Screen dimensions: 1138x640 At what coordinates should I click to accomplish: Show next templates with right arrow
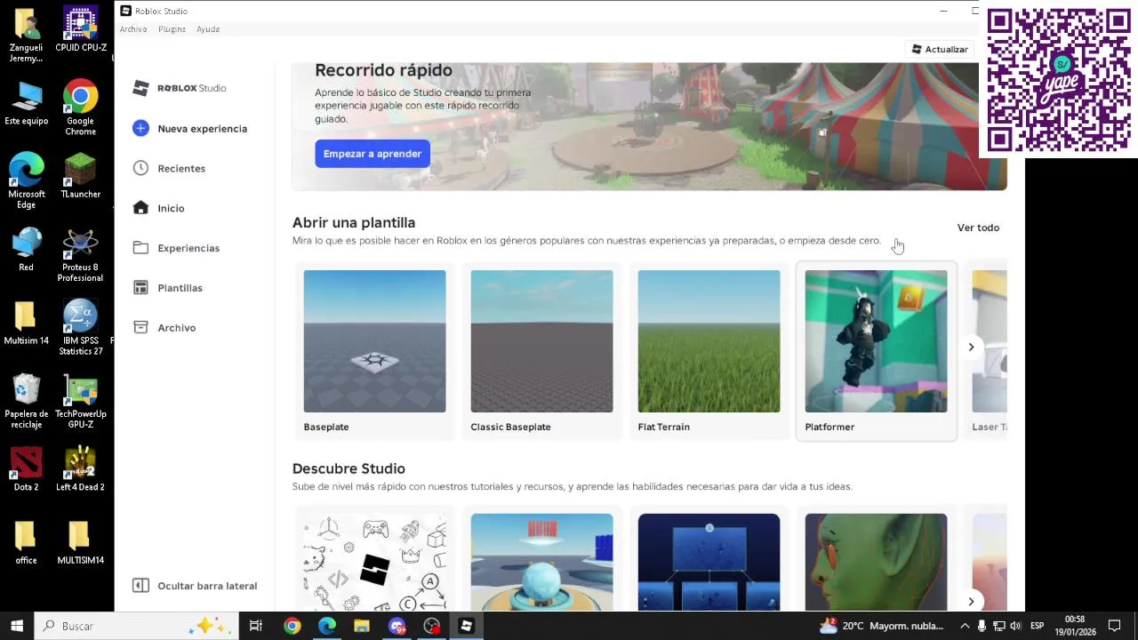click(x=971, y=347)
